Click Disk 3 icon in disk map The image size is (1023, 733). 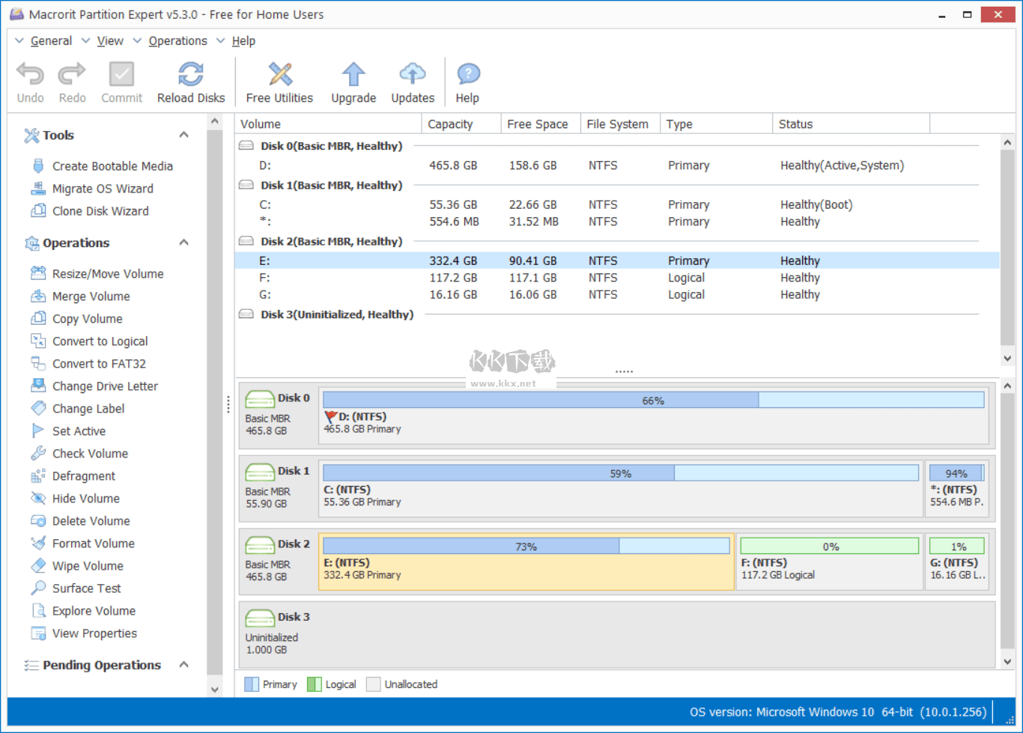(260, 618)
